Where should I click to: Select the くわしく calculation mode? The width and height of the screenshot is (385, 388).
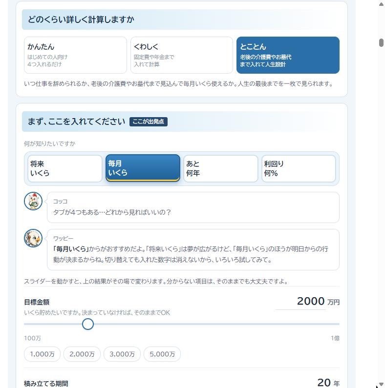[182, 55]
